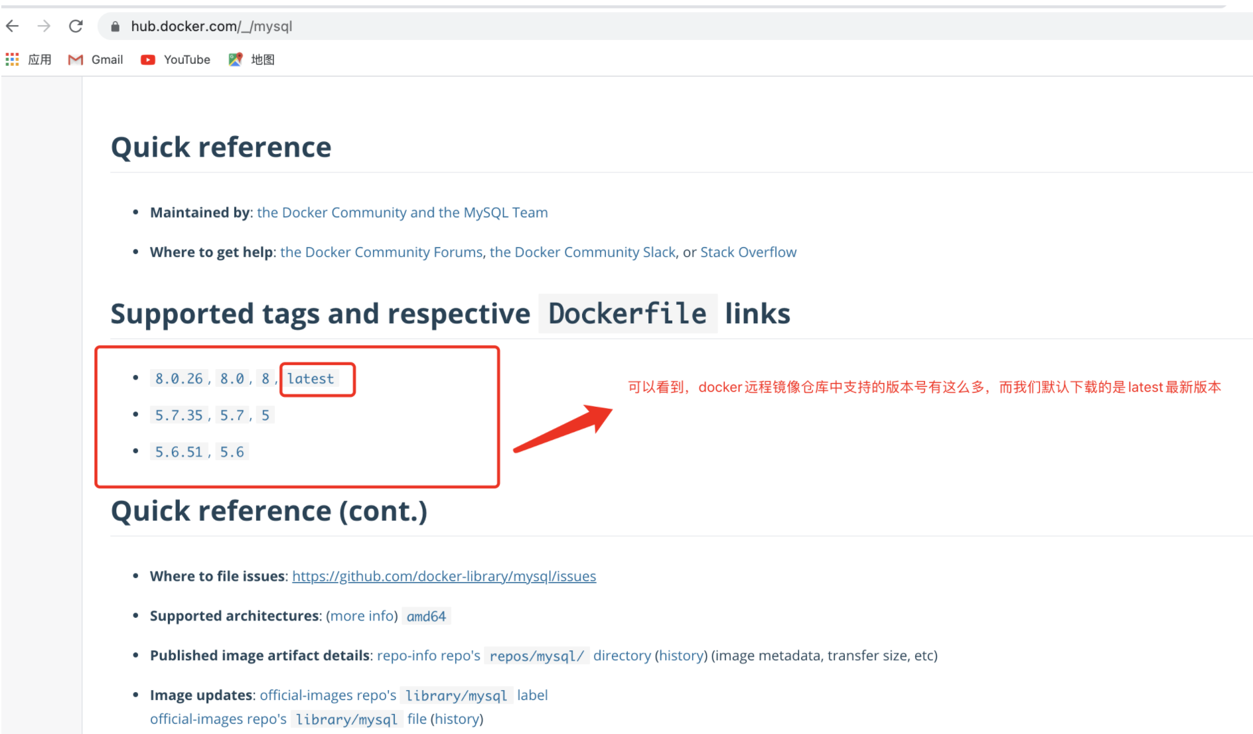The height and width of the screenshot is (734, 1253).
Task: Click the browser forward arrow
Action: tap(44, 26)
